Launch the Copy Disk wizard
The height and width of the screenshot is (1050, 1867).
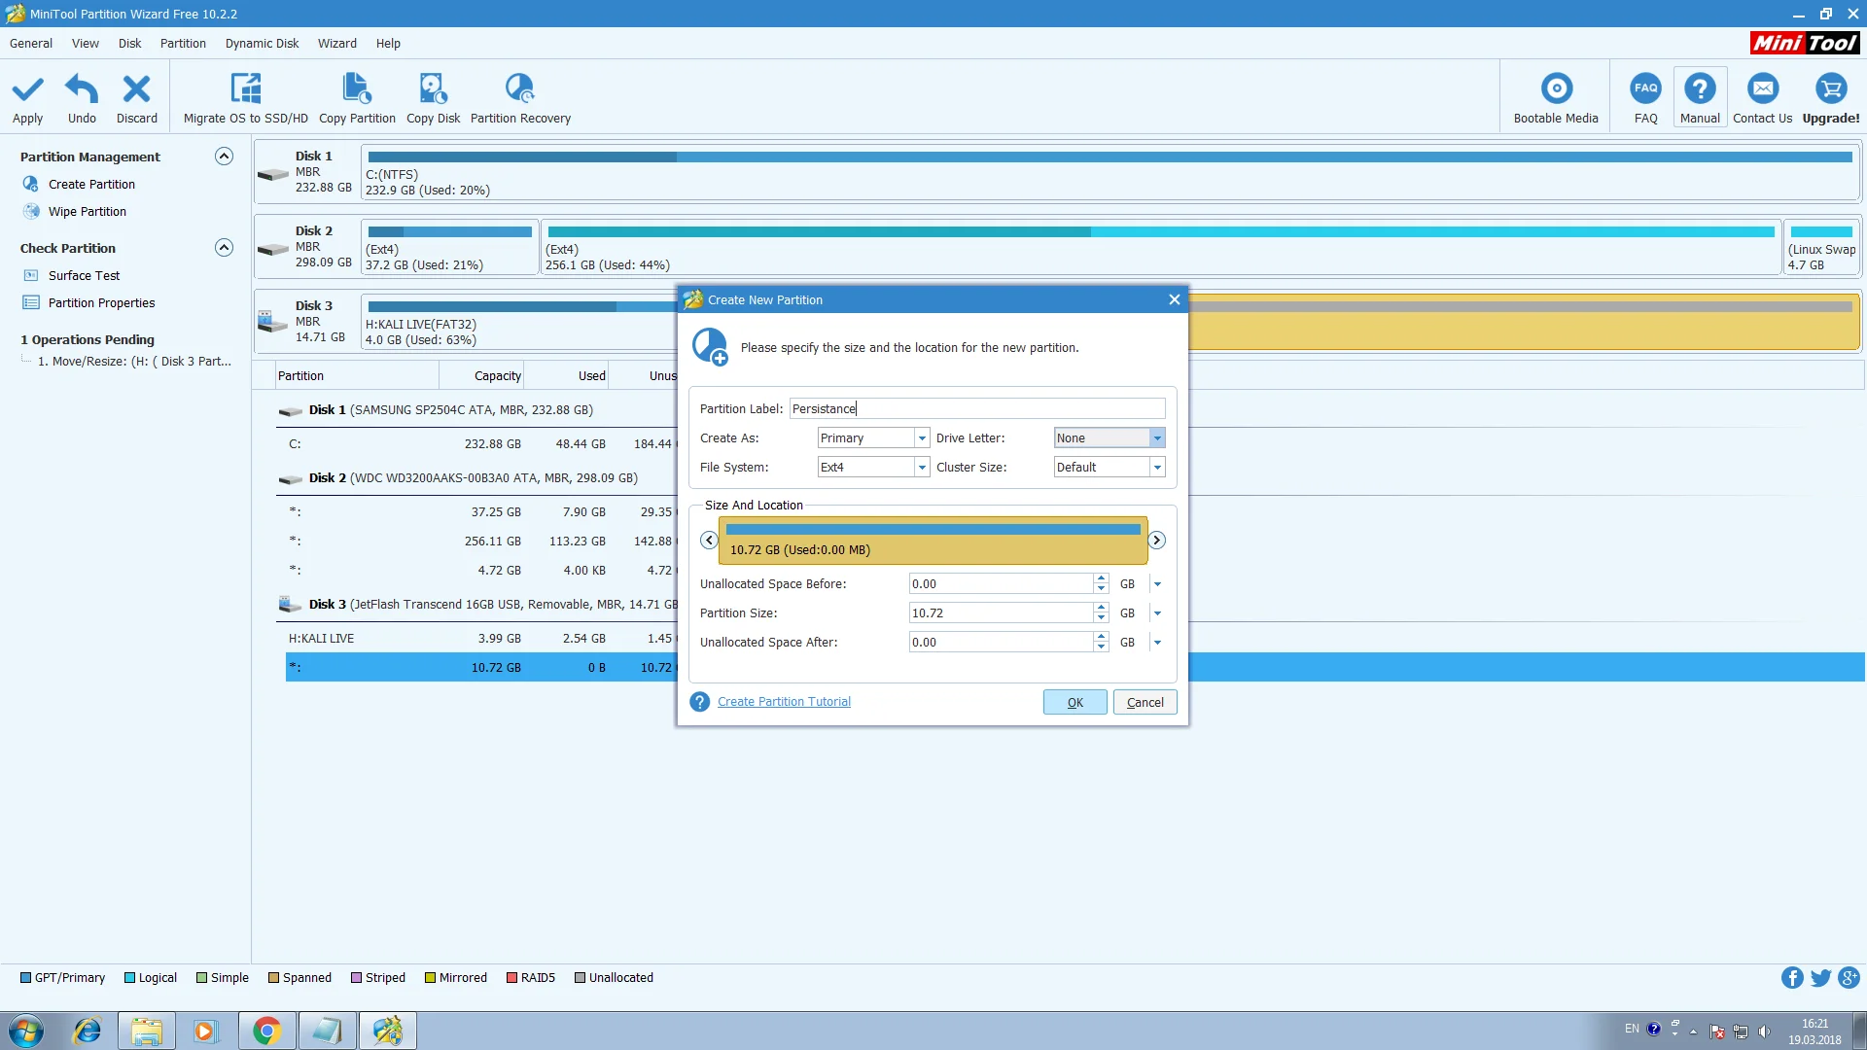pos(433,89)
